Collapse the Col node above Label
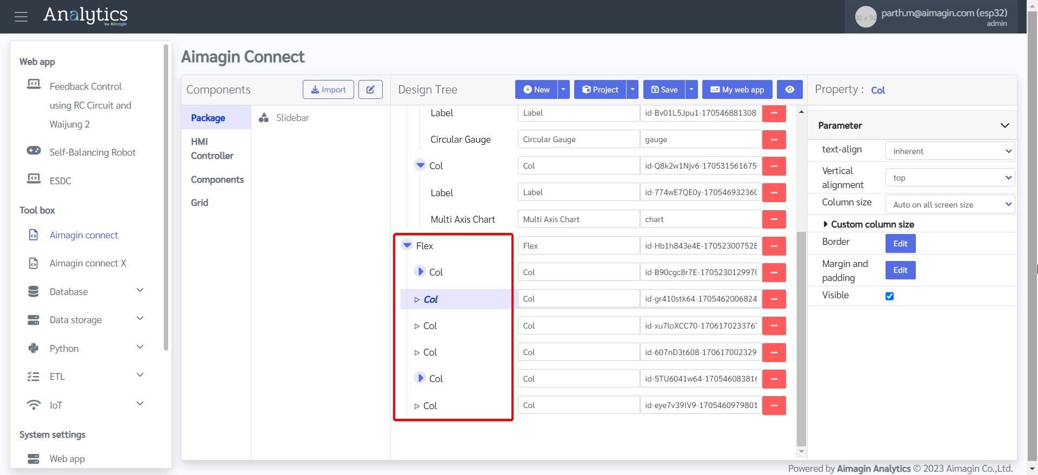The height and width of the screenshot is (475, 1038). 420,165
